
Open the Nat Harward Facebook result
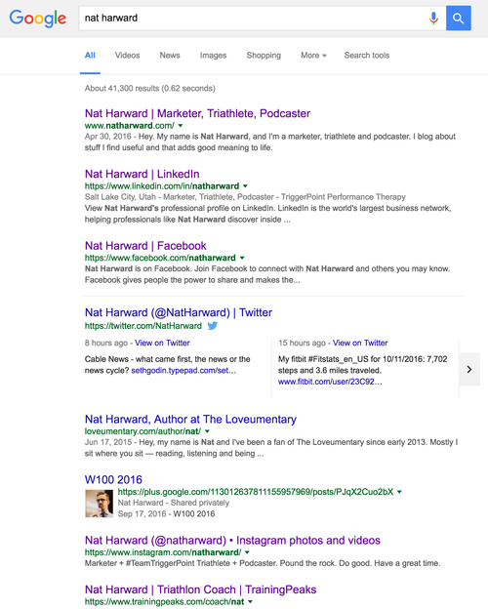145,246
